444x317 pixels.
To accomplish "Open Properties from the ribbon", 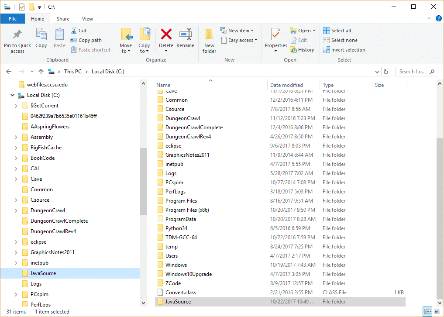I will coord(275,35).
